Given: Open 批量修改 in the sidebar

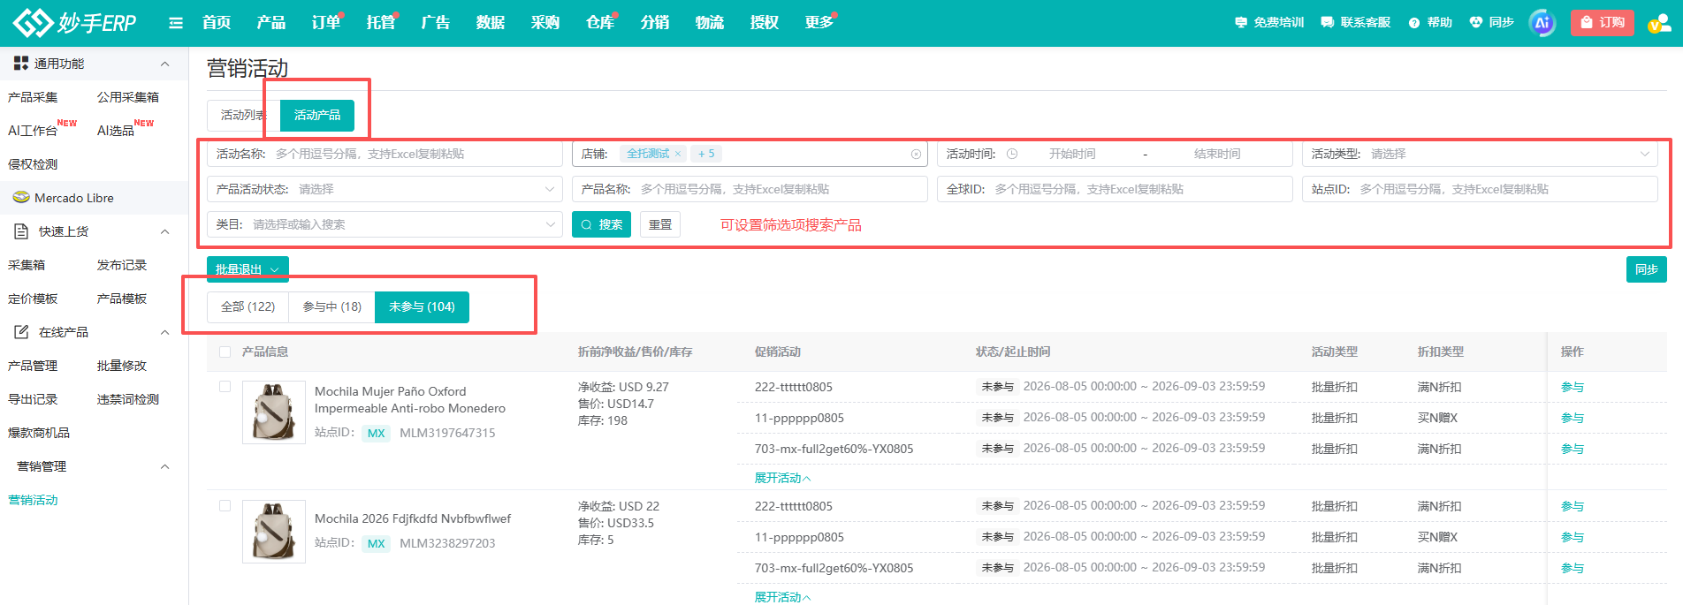Looking at the screenshot, I should click(x=122, y=366).
